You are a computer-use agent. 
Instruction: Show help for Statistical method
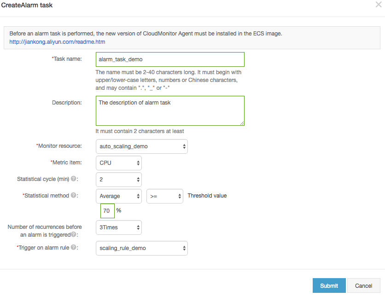coord(74,195)
